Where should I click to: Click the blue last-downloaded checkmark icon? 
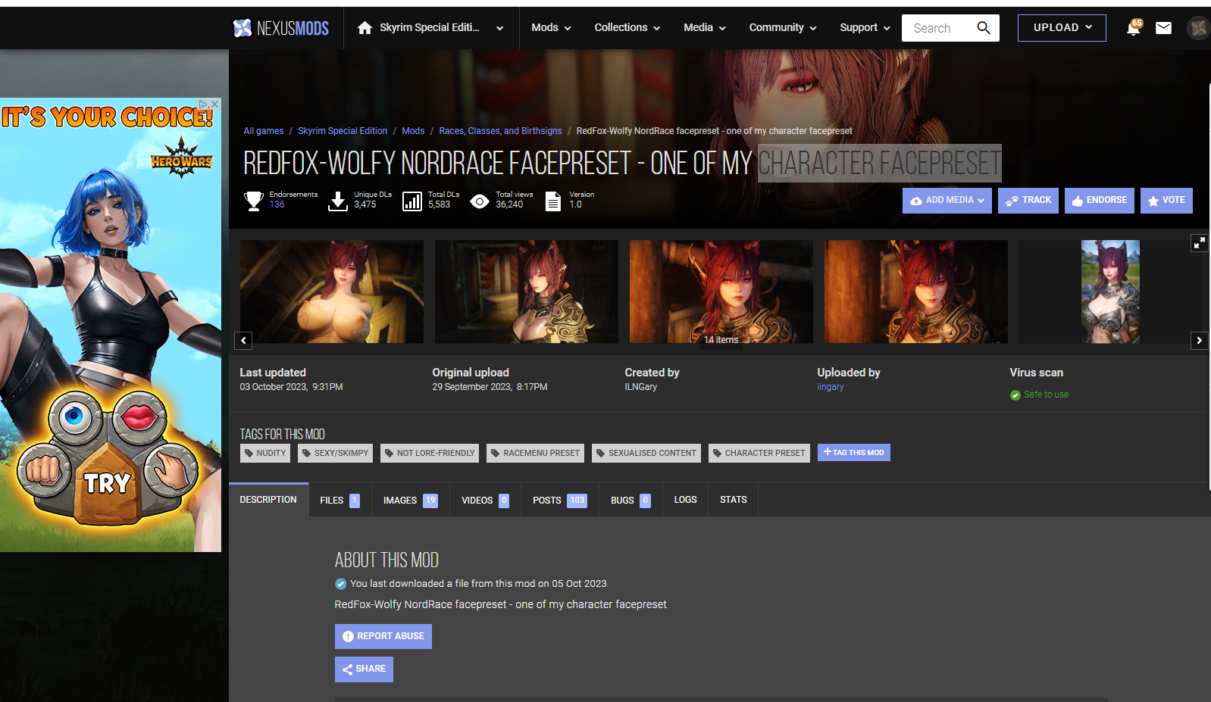pos(340,584)
